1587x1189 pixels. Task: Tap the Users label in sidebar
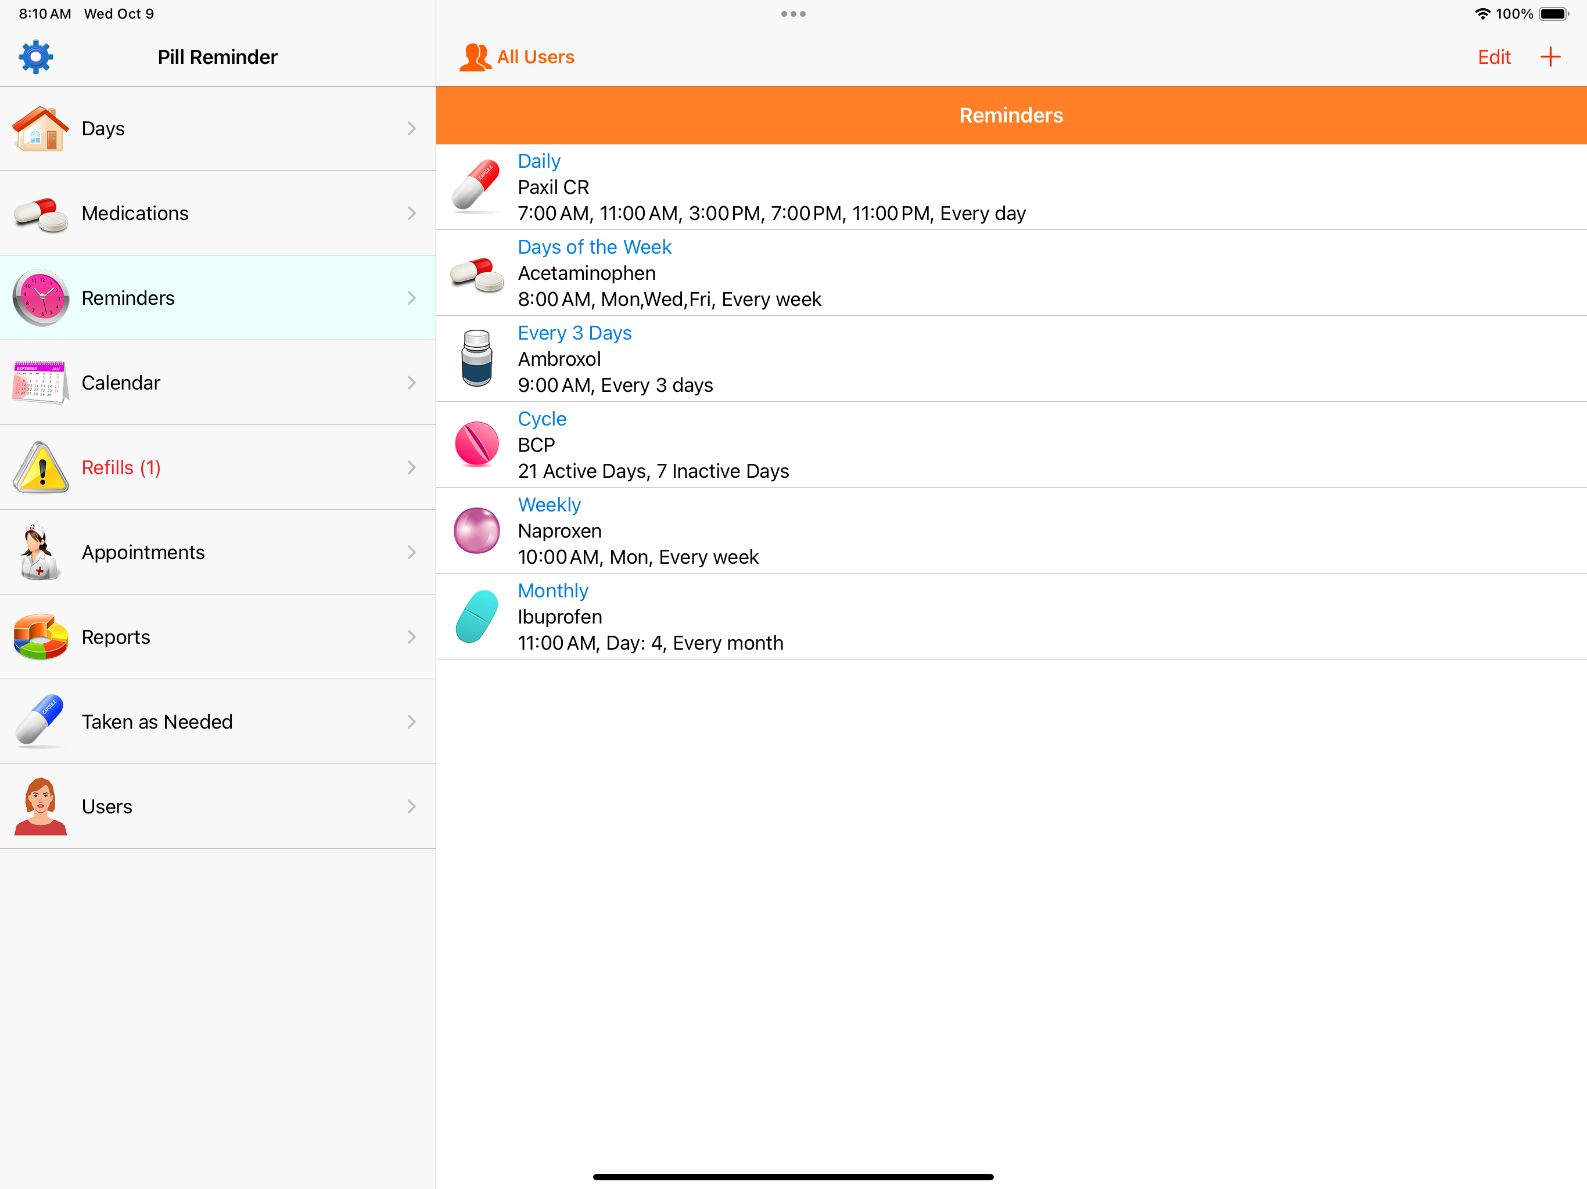[x=107, y=806]
